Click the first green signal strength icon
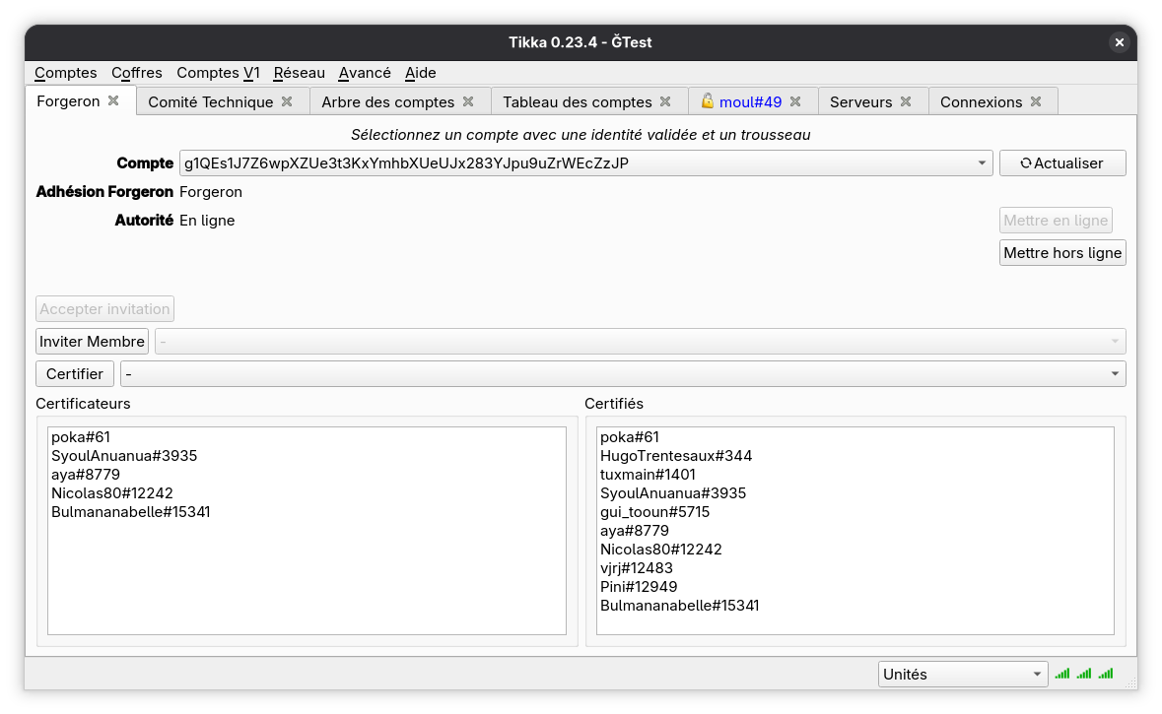Image resolution: width=1162 pixels, height=714 pixels. [x=1061, y=674]
